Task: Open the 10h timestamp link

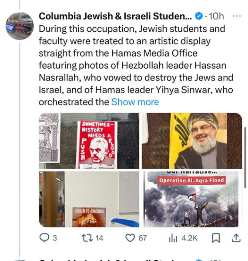Action: (x=216, y=17)
